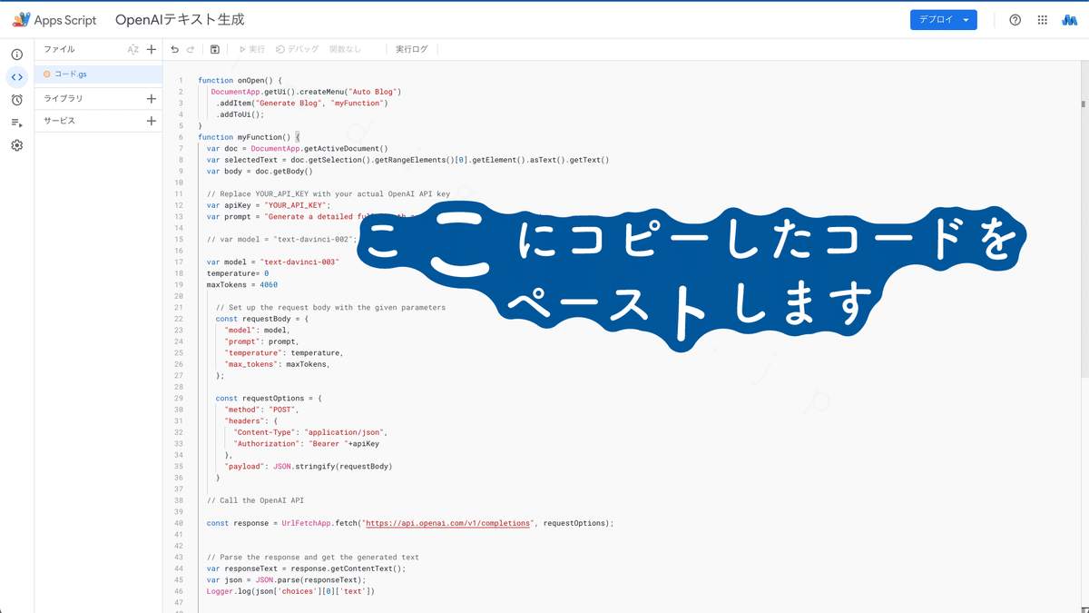
Task: Click on "function onOpen()" code line
Action: pos(240,81)
